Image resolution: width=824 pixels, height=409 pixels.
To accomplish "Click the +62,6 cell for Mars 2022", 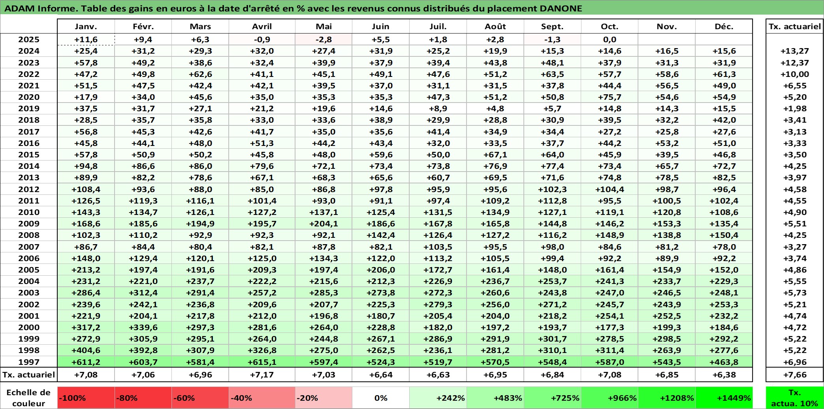I will (200, 74).
